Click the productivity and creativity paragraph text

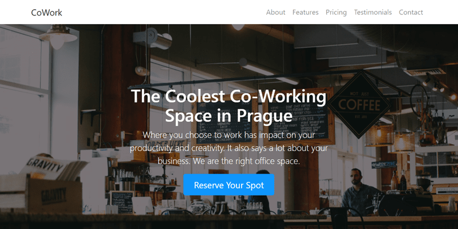tap(228, 148)
